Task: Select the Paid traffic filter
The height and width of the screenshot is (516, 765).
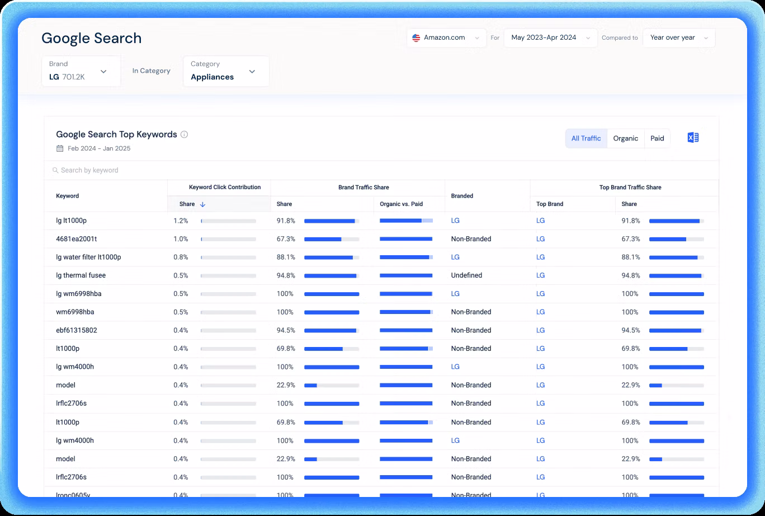Action: click(657, 138)
